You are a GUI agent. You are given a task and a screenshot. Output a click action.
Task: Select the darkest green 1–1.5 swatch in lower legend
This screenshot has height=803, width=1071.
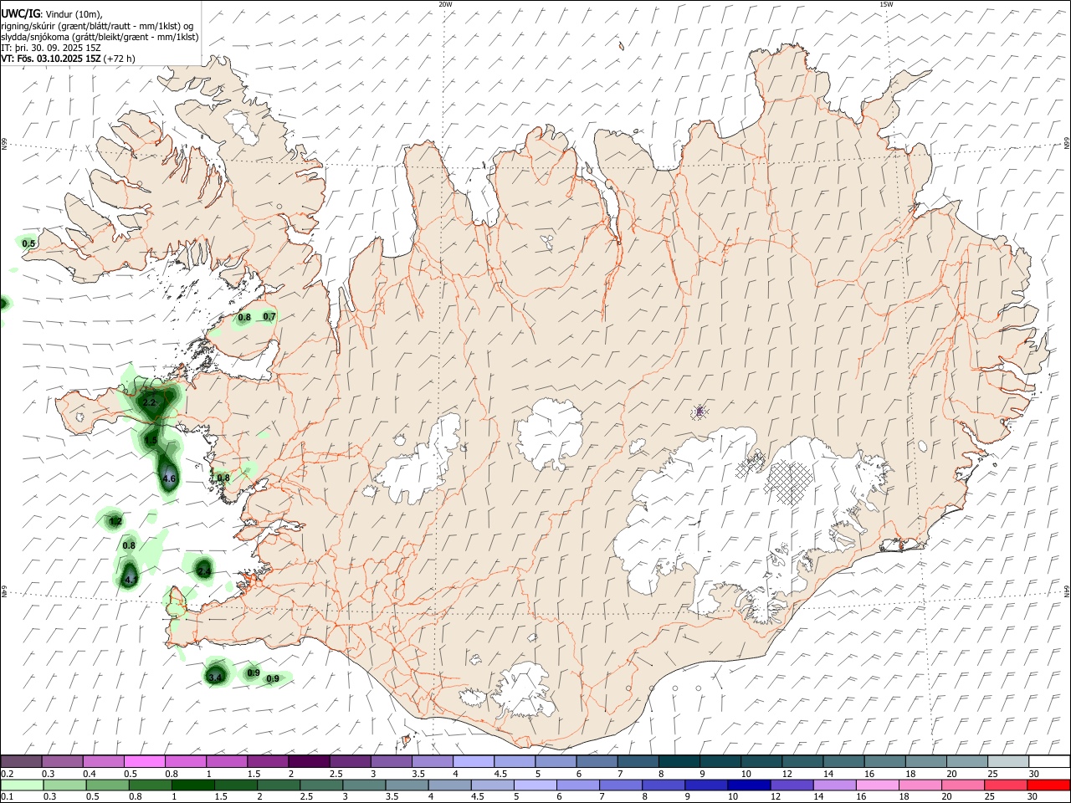193,785
